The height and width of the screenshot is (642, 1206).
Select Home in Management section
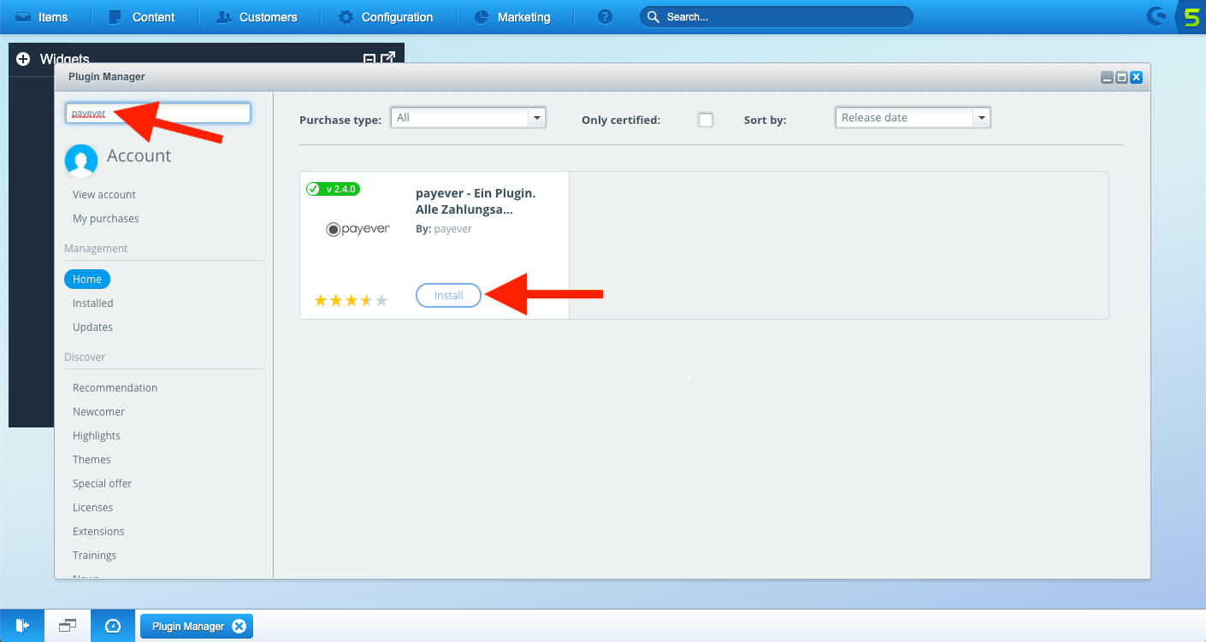[87, 280]
